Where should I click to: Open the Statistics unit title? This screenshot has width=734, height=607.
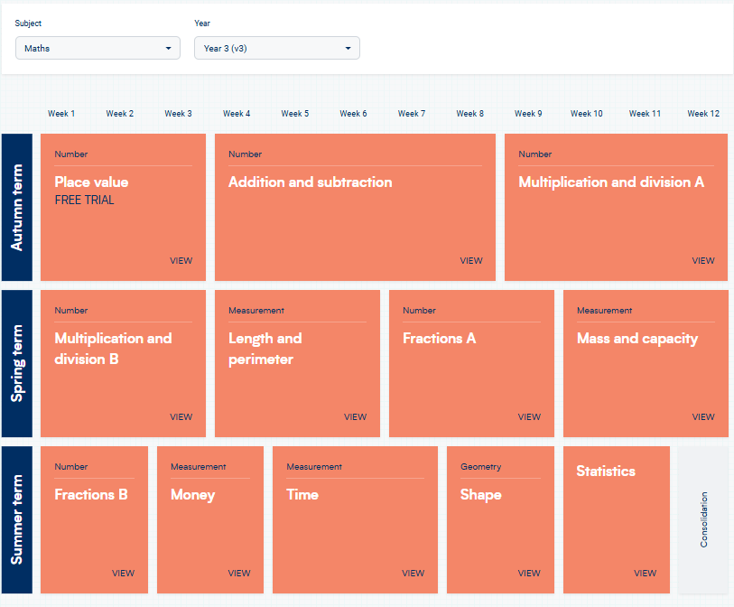click(606, 472)
